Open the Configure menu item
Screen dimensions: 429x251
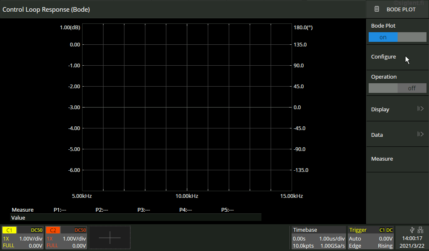click(397, 57)
